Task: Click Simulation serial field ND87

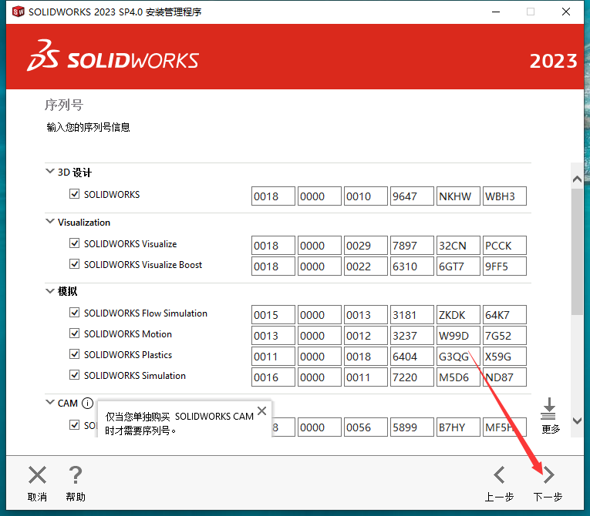Action: pyautogui.click(x=504, y=377)
